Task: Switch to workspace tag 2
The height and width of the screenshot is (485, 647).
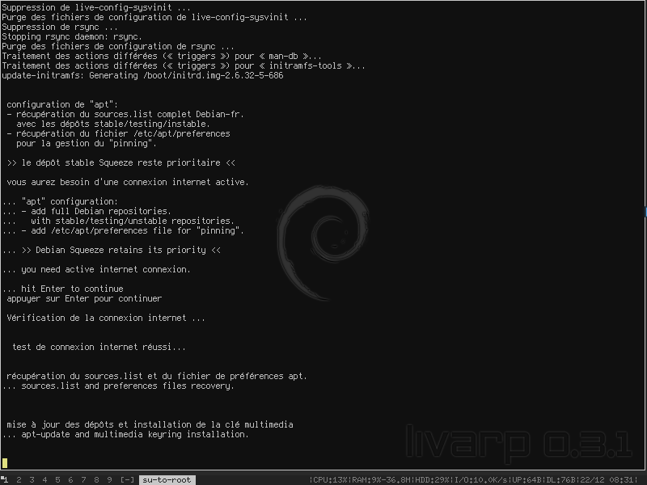Action: 19,479
